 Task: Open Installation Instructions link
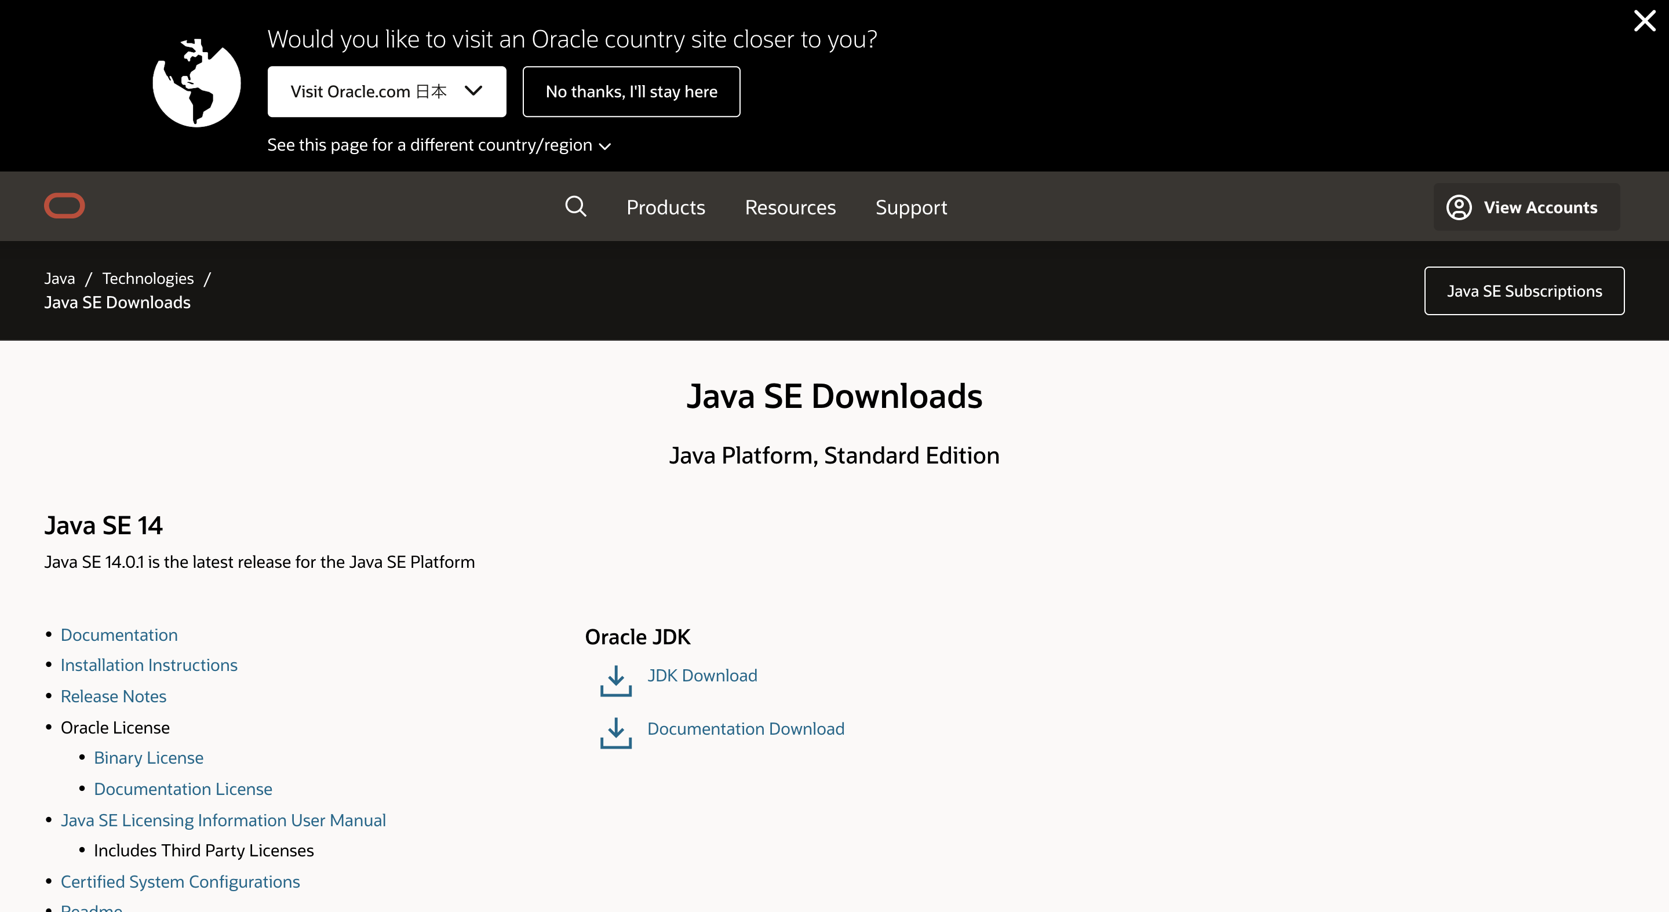point(149,665)
